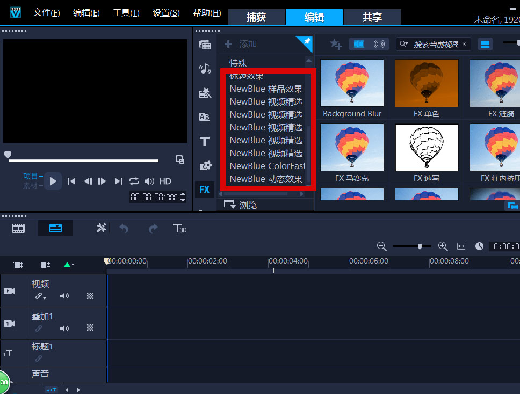Image resolution: width=520 pixels, height=394 pixels.
Task: Select the NewBlue 样品效果 category
Action: (x=266, y=89)
